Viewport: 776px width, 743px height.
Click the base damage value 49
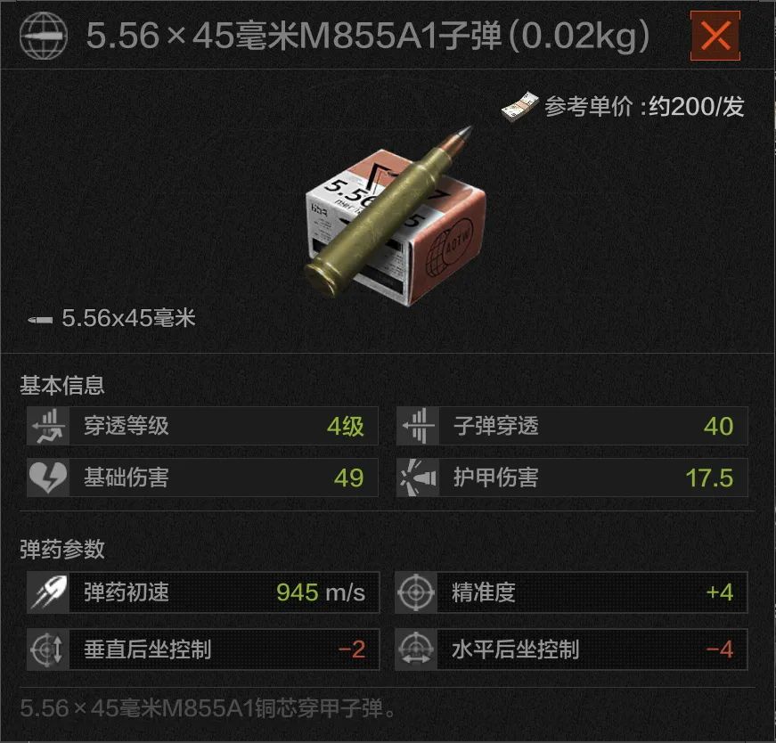pyautogui.click(x=349, y=478)
